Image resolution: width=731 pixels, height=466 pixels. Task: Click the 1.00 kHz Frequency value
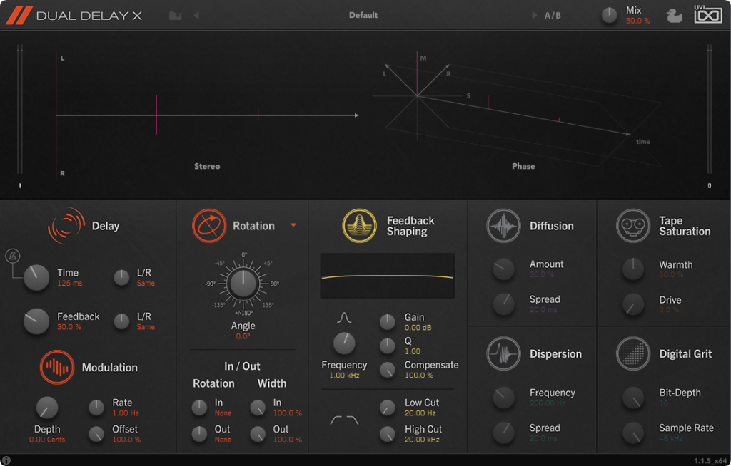click(344, 376)
